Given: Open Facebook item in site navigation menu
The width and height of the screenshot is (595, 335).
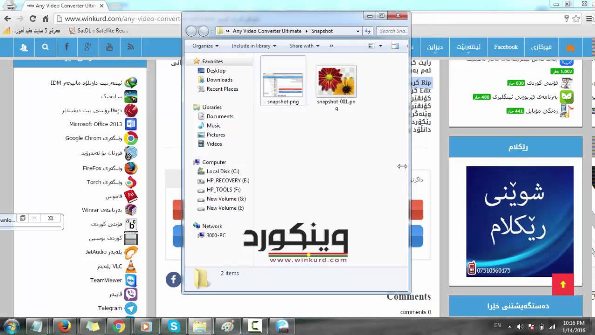Looking at the screenshot, I should [x=506, y=47].
